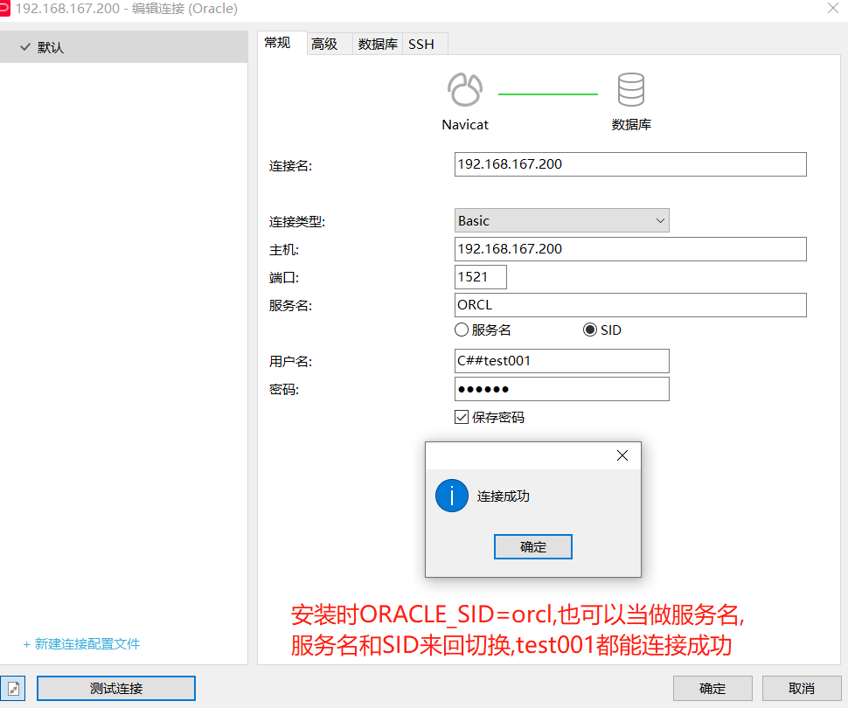Screen dimensions: 848x708
Task: Click the Navicat app icon in the title bar
Action: tap(4, 9)
